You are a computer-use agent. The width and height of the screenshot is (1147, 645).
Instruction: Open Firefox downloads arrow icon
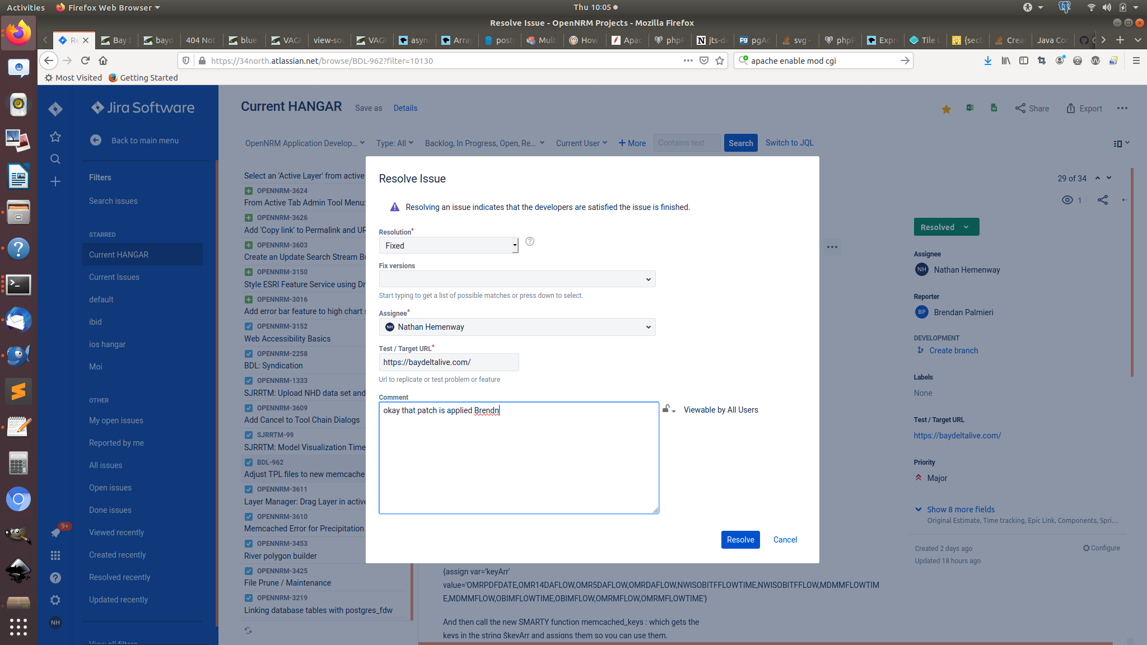988,60
